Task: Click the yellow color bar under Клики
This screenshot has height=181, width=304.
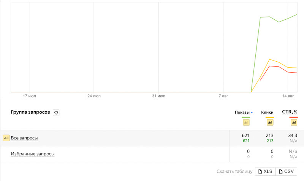Action: (x=270, y=117)
